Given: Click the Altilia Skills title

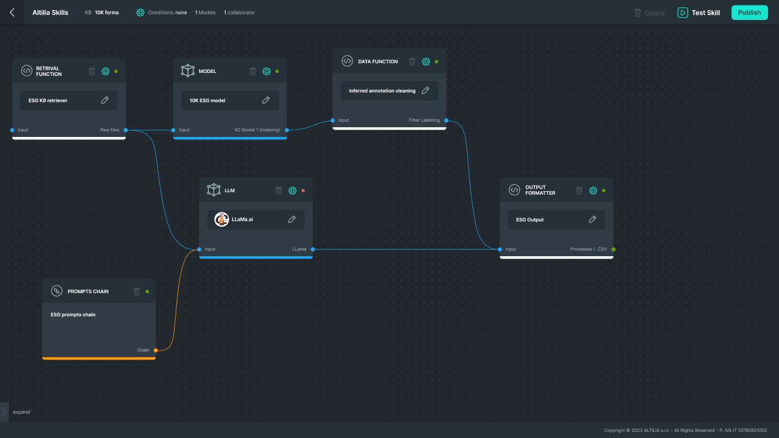Looking at the screenshot, I should pyautogui.click(x=51, y=12).
